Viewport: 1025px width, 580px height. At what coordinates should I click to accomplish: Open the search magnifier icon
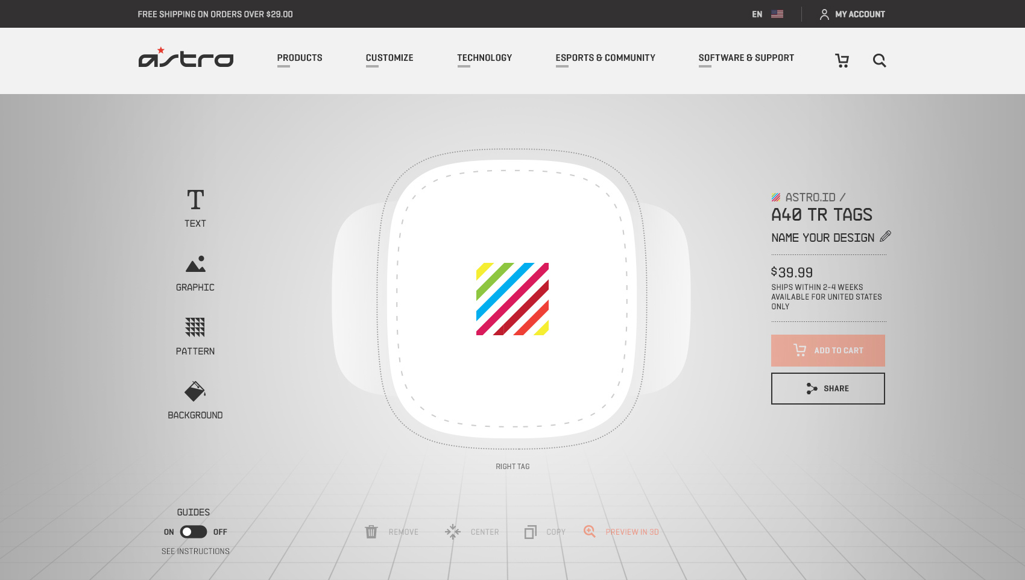pos(879,60)
